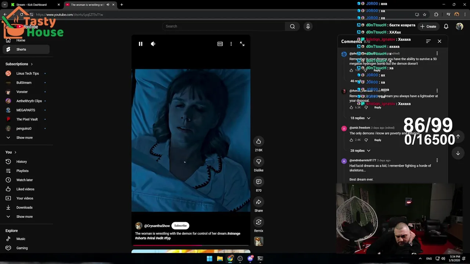Pause the Shorts video
470x264 pixels.
click(140, 44)
